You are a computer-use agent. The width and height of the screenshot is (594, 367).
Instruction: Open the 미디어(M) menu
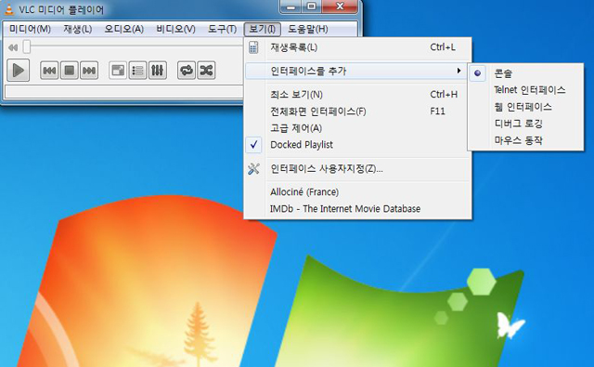tap(30, 29)
